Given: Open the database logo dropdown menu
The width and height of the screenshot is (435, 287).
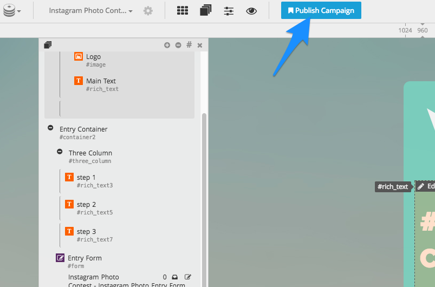Looking at the screenshot, I should click(x=12, y=11).
